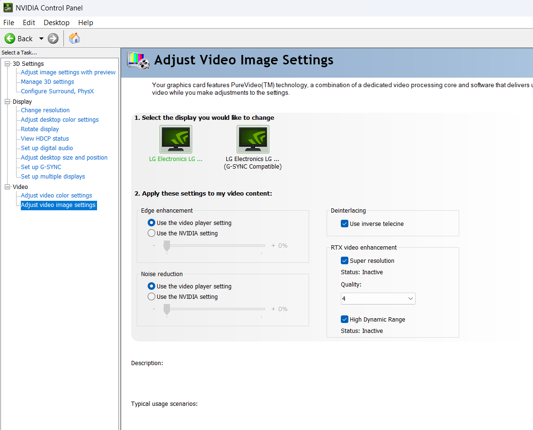Open Manage 3D settings
Viewport: 533px width, 430px height.
47,81
